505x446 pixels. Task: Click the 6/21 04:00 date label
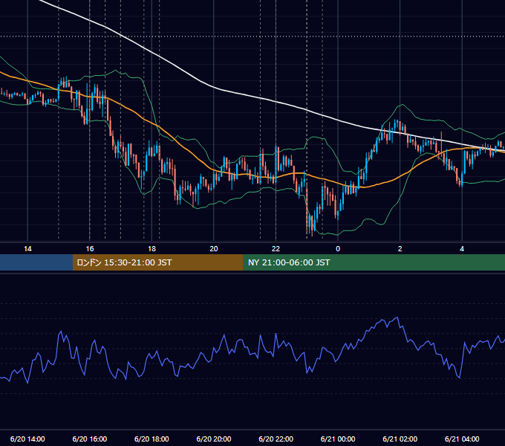pyautogui.click(x=462, y=439)
